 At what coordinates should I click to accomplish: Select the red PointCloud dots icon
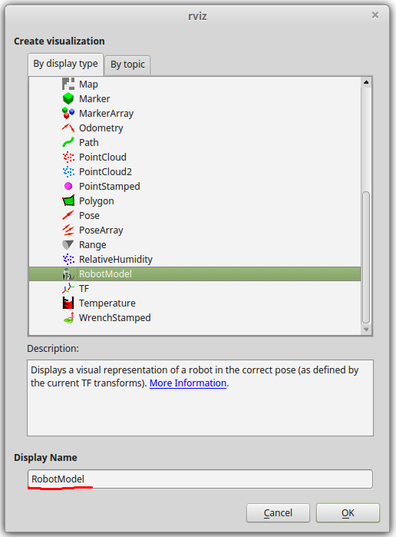tap(68, 157)
